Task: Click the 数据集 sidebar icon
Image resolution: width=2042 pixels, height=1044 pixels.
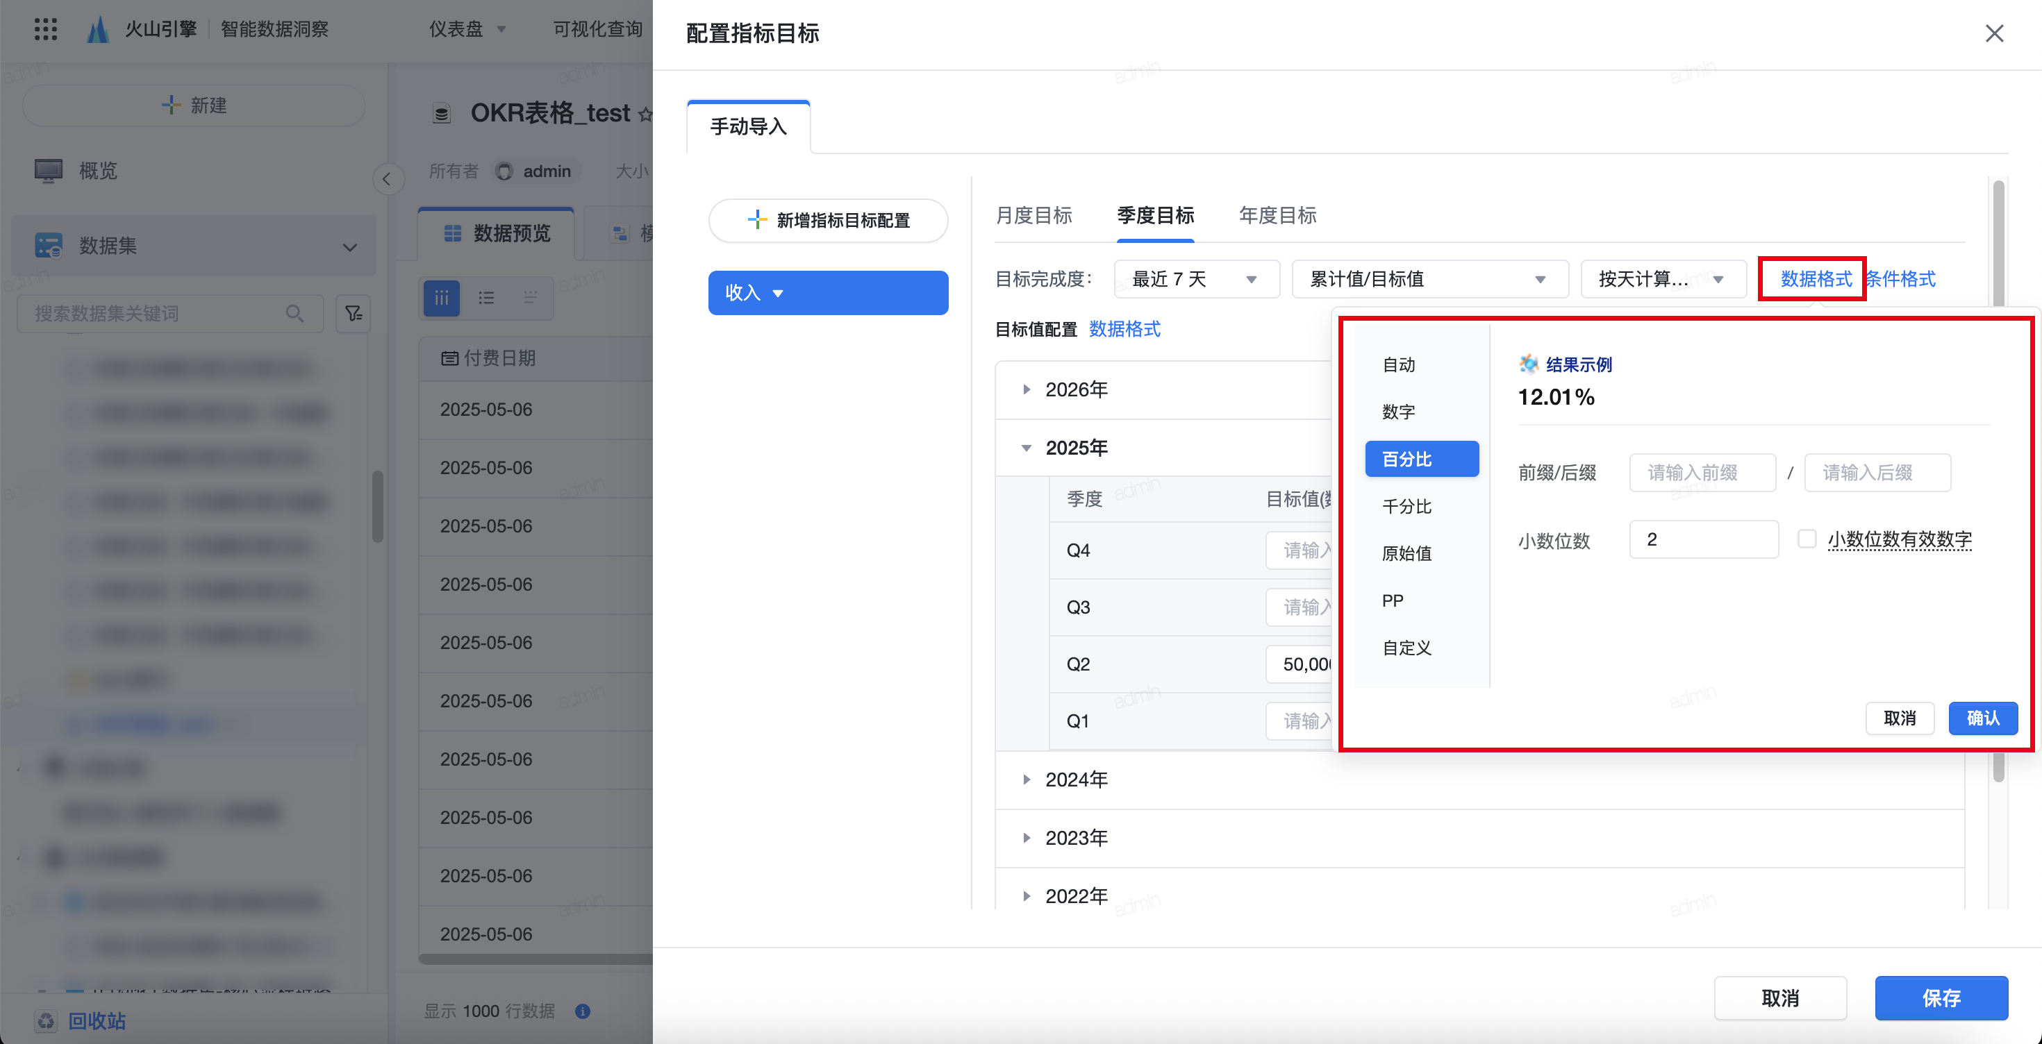Action: point(49,246)
